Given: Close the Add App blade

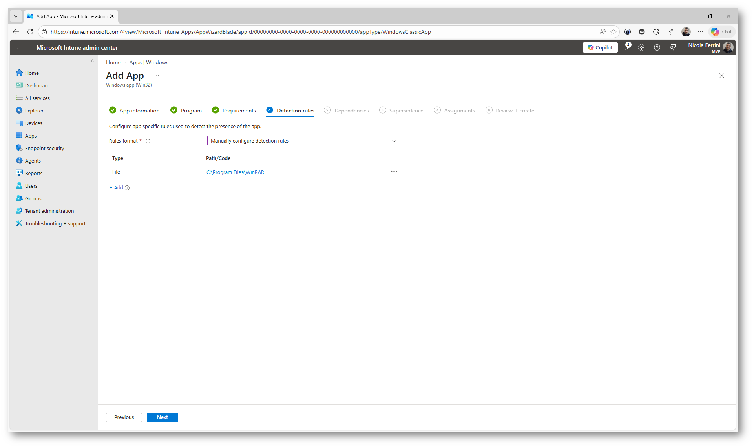Looking at the screenshot, I should click(721, 76).
